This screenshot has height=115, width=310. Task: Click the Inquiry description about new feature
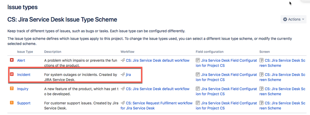click(x=81, y=91)
